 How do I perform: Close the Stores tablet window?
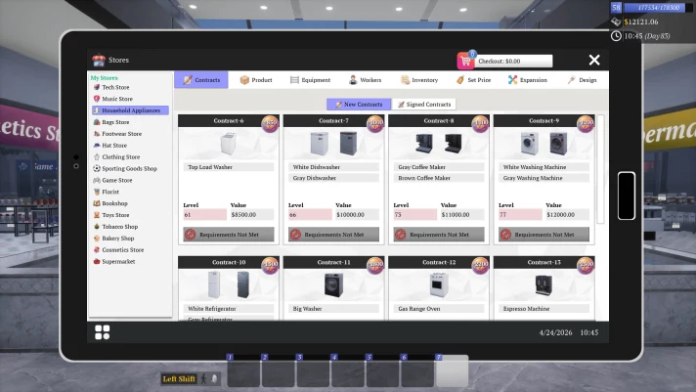(594, 60)
